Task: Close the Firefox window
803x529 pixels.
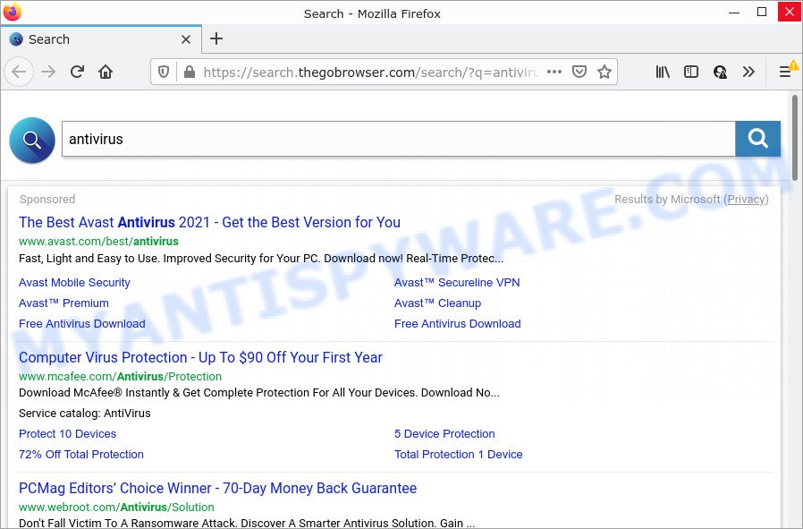Action: point(790,12)
